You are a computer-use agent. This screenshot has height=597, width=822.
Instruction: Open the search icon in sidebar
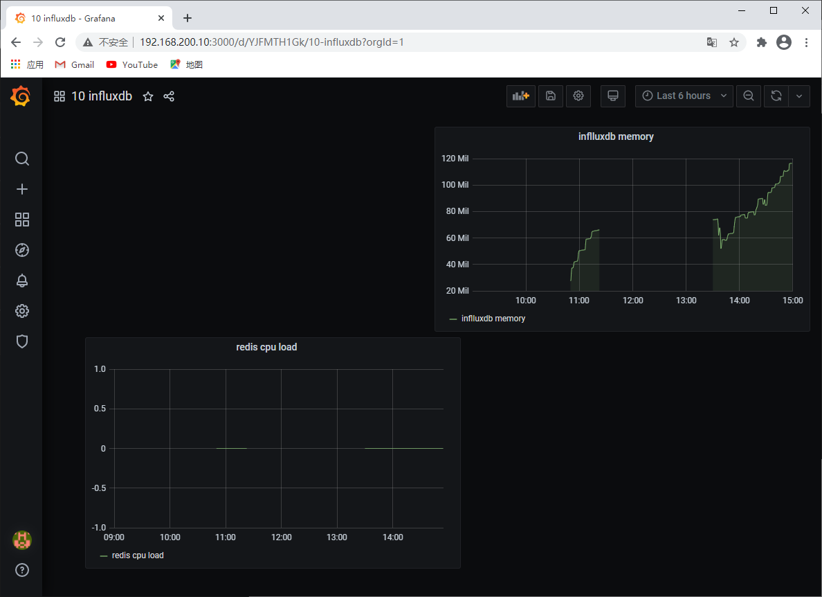click(22, 159)
